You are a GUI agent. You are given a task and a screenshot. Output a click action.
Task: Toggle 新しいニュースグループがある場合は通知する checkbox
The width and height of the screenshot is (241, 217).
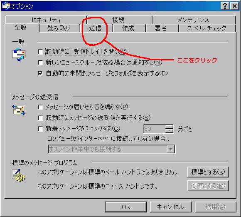(40, 62)
